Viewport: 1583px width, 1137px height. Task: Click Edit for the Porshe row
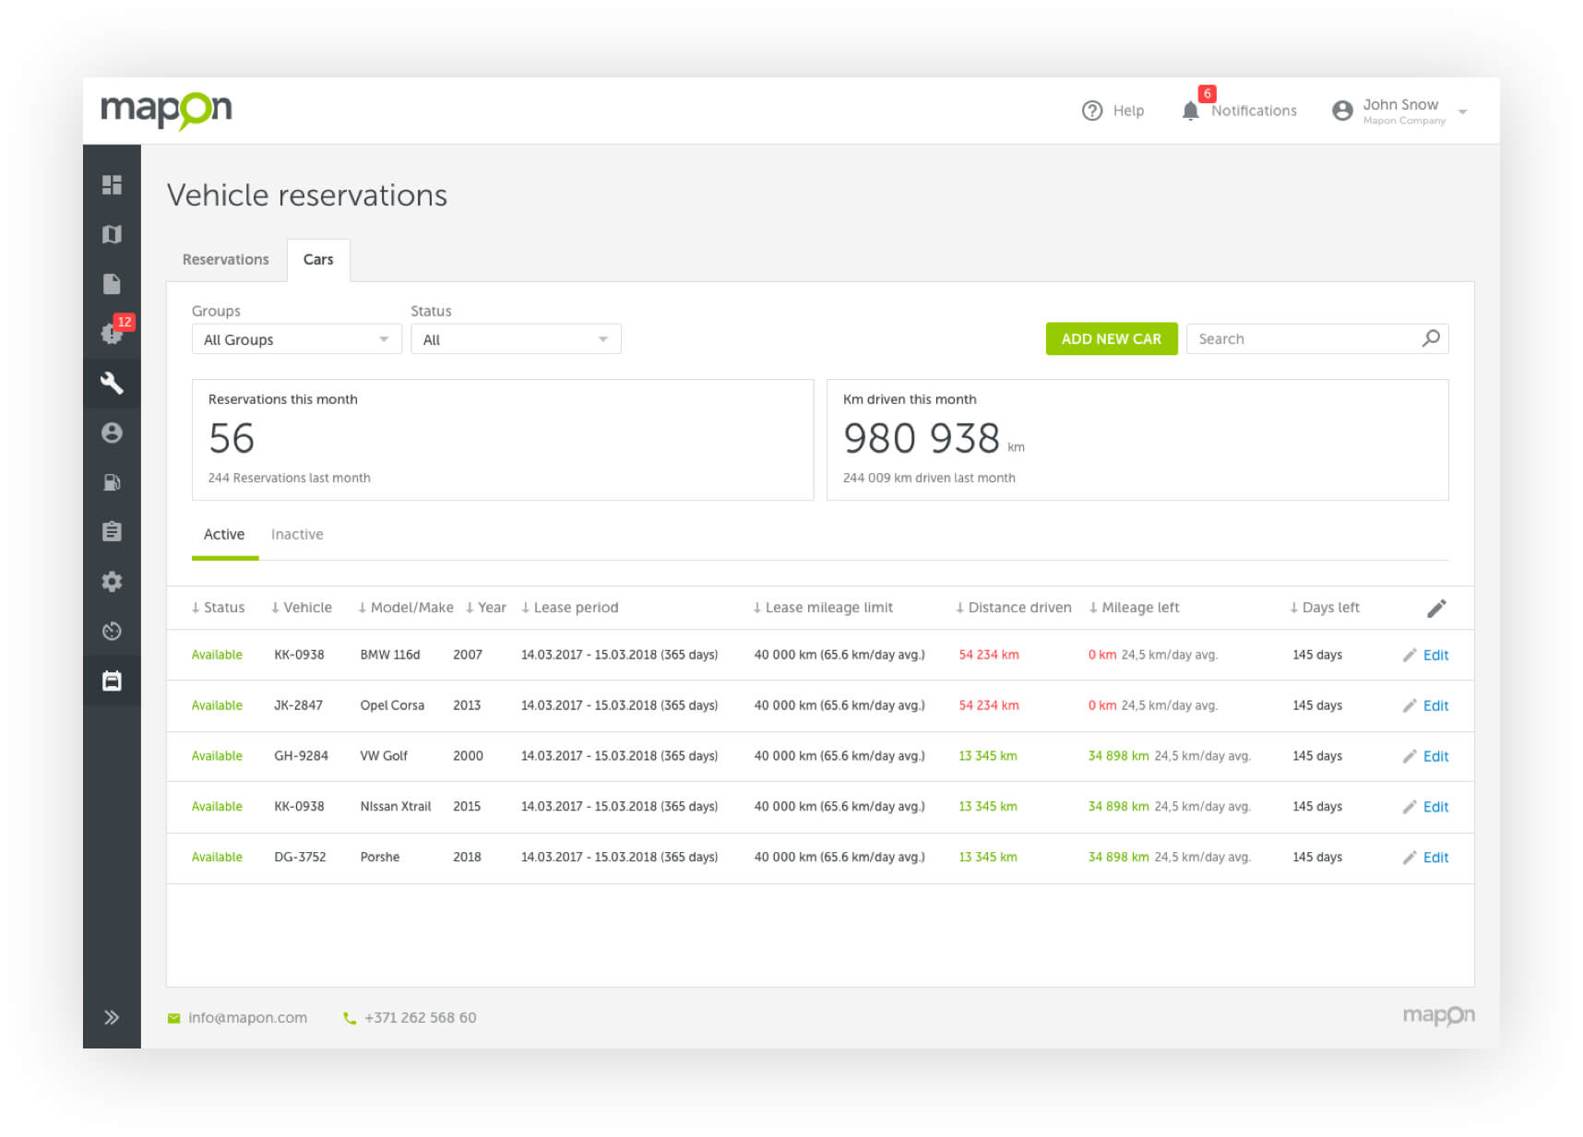[x=1435, y=859]
